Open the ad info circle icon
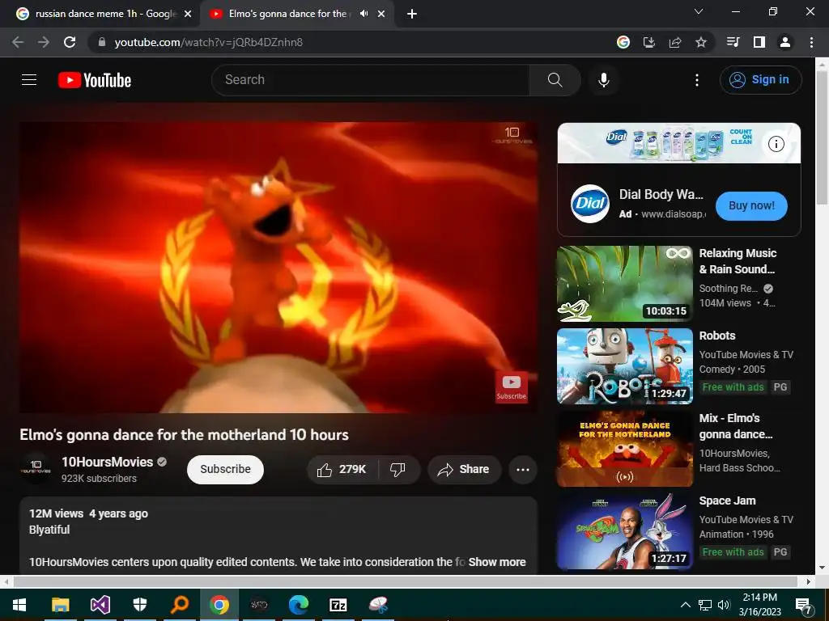 coord(776,144)
